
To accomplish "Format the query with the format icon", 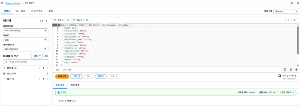I will pyautogui.click(x=285, y=69).
